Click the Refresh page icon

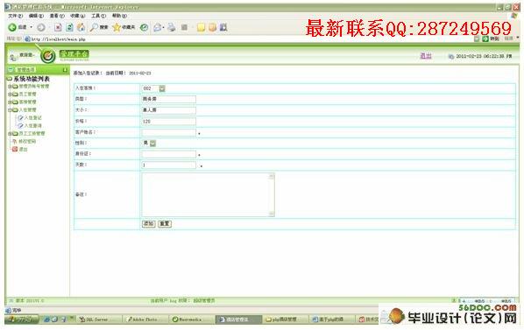(x=69, y=27)
